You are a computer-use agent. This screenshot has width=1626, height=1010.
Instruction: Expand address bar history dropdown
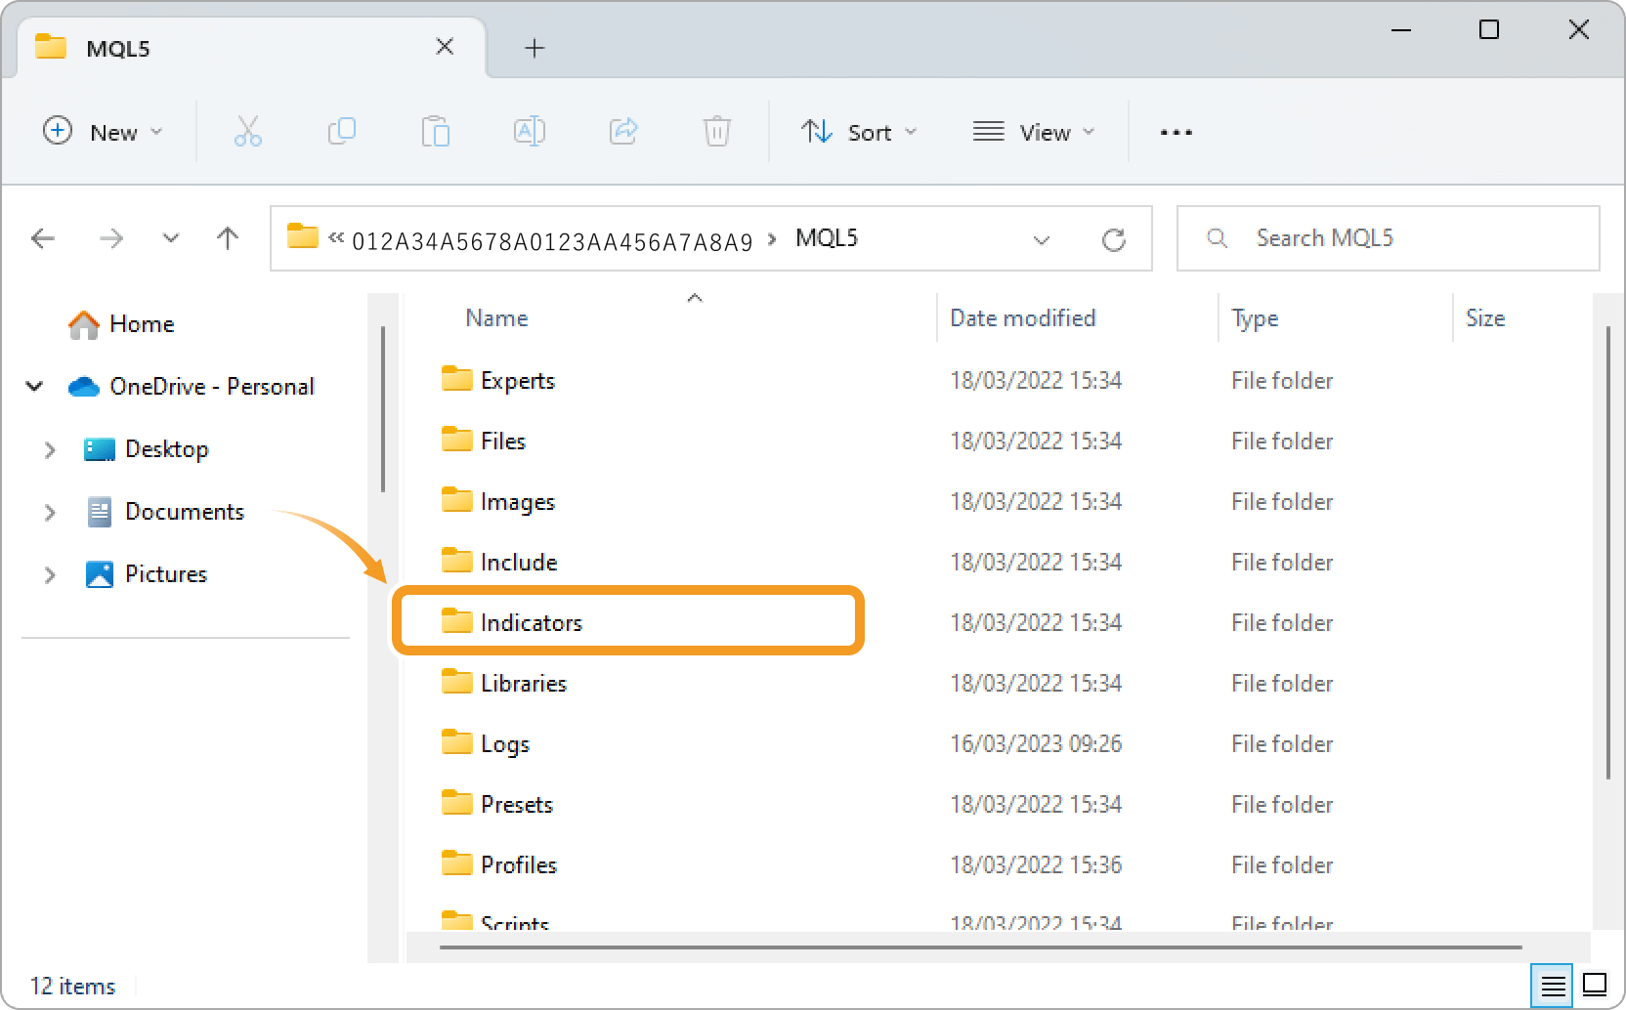pyautogui.click(x=1042, y=239)
